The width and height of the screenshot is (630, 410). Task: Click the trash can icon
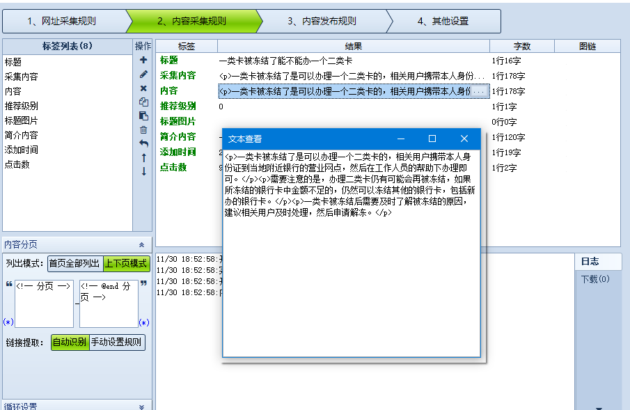(x=143, y=129)
